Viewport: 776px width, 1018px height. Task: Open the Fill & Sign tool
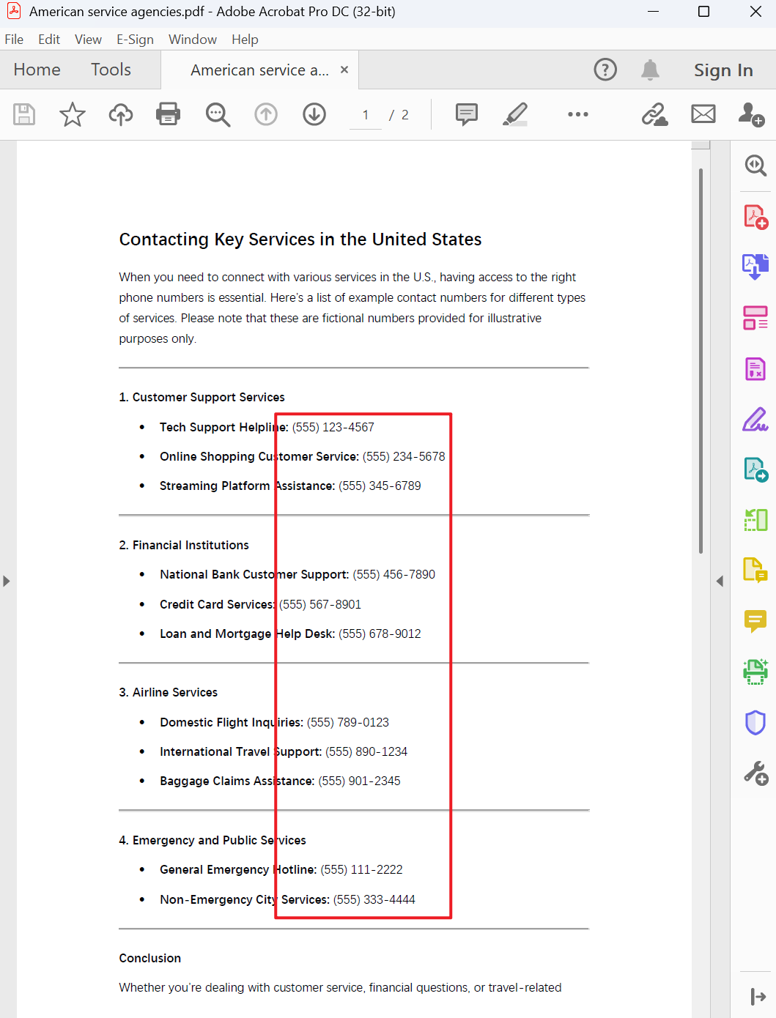coord(755,420)
